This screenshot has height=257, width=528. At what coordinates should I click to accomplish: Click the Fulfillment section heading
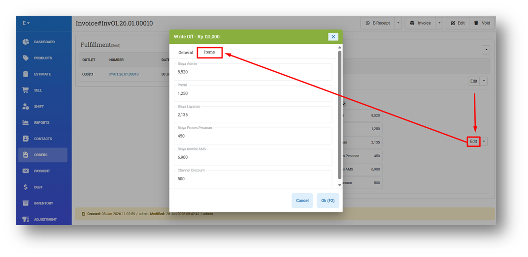pyautogui.click(x=96, y=45)
